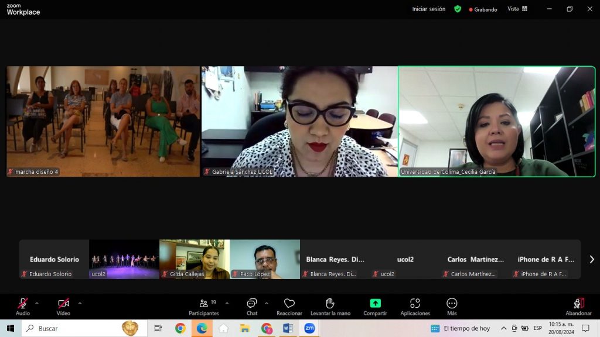Image resolution: width=600 pixels, height=337 pixels.
Task: Expand the arrow next to Participantes
Action: pyautogui.click(x=227, y=303)
